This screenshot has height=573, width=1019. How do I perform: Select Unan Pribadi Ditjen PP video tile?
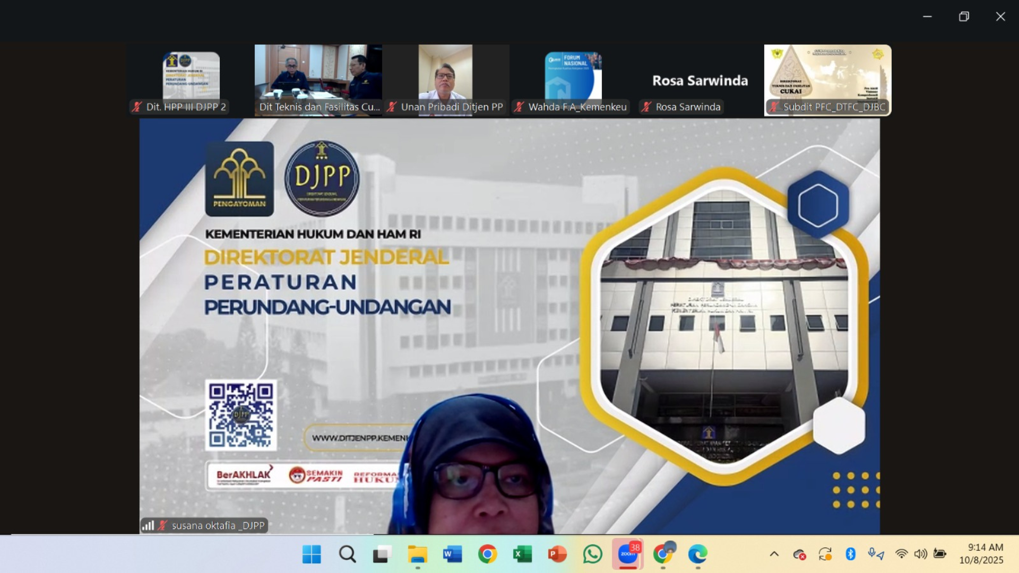[445, 80]
